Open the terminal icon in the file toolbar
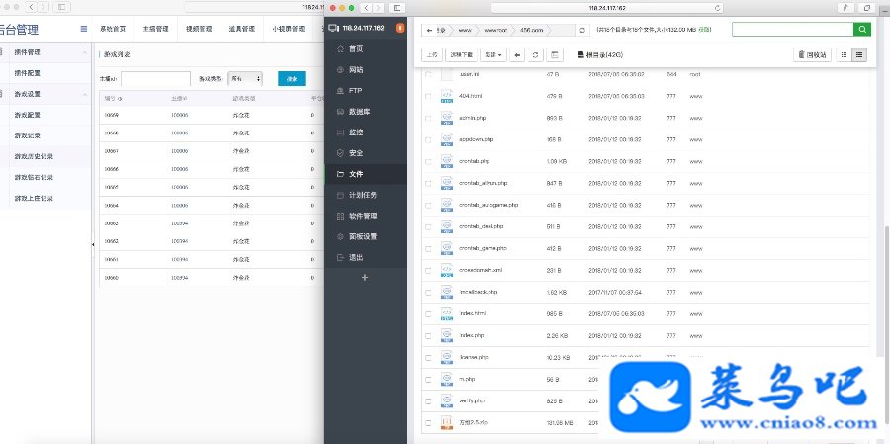Screen dimensions: 890x444 [554, 55]
